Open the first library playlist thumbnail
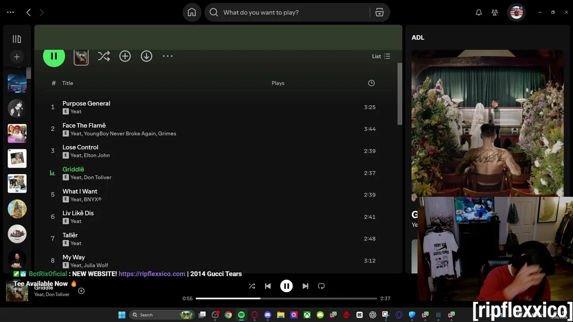 (17, 84)
